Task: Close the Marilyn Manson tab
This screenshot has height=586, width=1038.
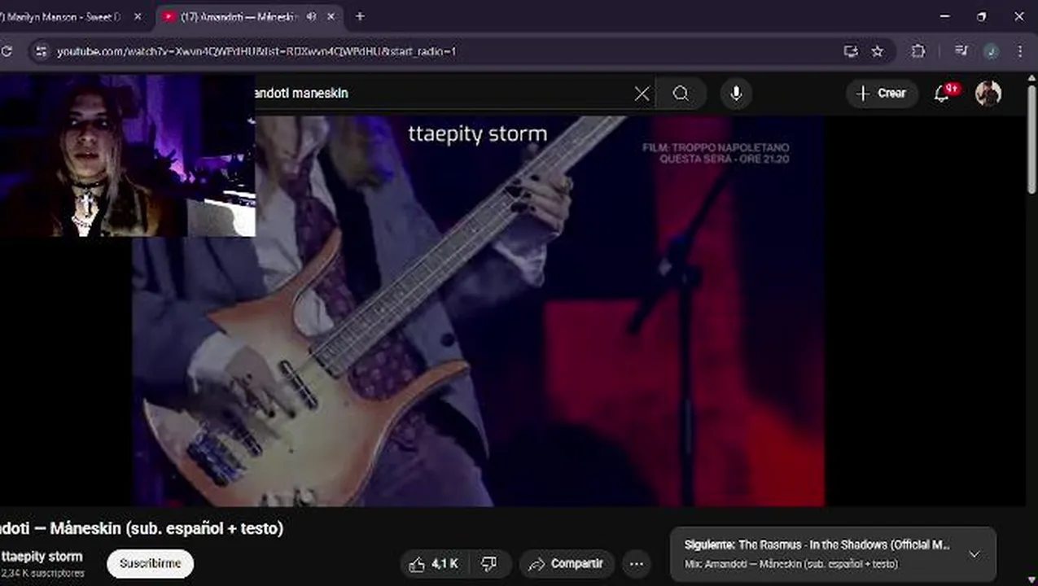Action: 138,16
